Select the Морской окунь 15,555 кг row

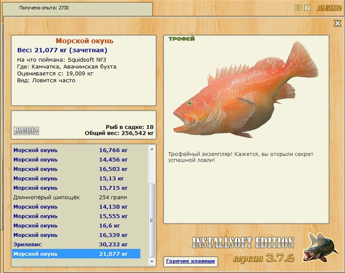[x=76, y=216]
